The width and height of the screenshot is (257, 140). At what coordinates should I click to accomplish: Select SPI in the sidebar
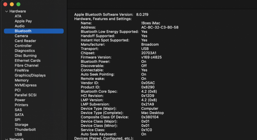[x=18, y=120]
